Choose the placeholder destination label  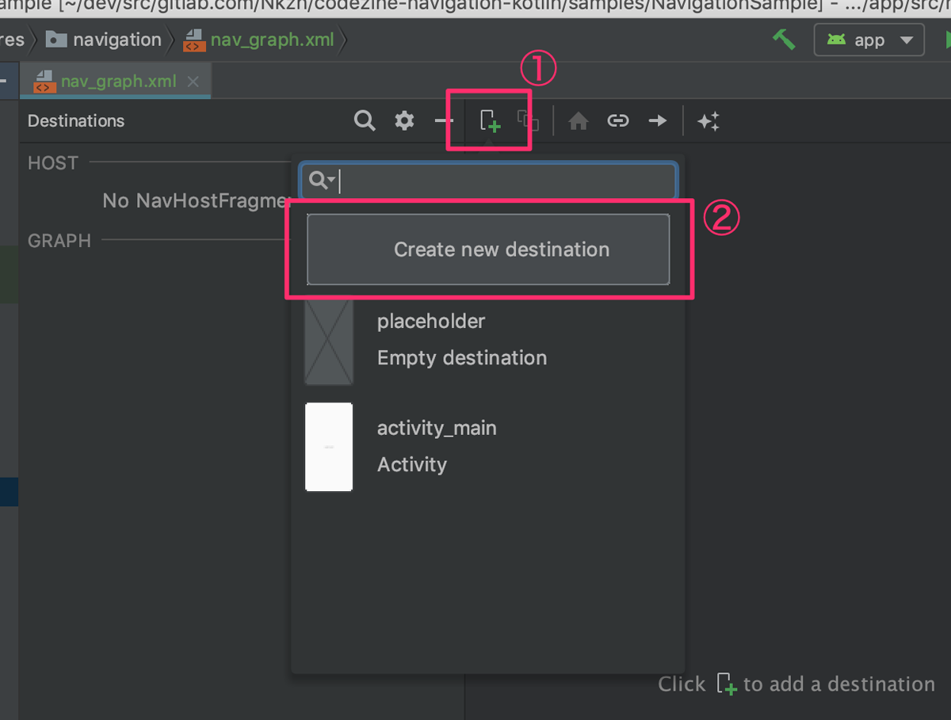click(431, 322)
